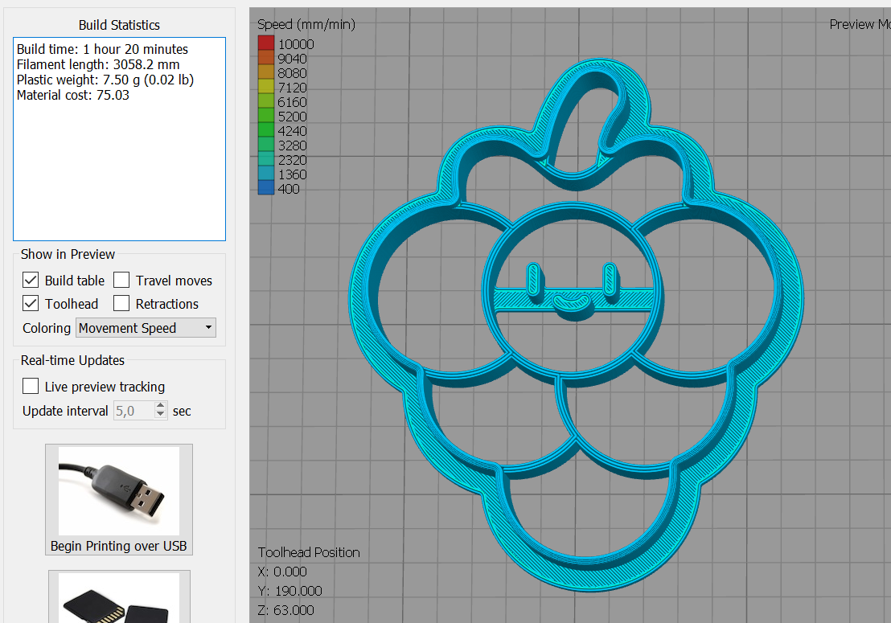
Task: Click the green 5200 speed swatch
Action: tap(266, 115)
